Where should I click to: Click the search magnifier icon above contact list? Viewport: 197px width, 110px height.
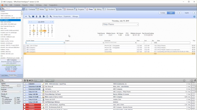tap(3, 9)
